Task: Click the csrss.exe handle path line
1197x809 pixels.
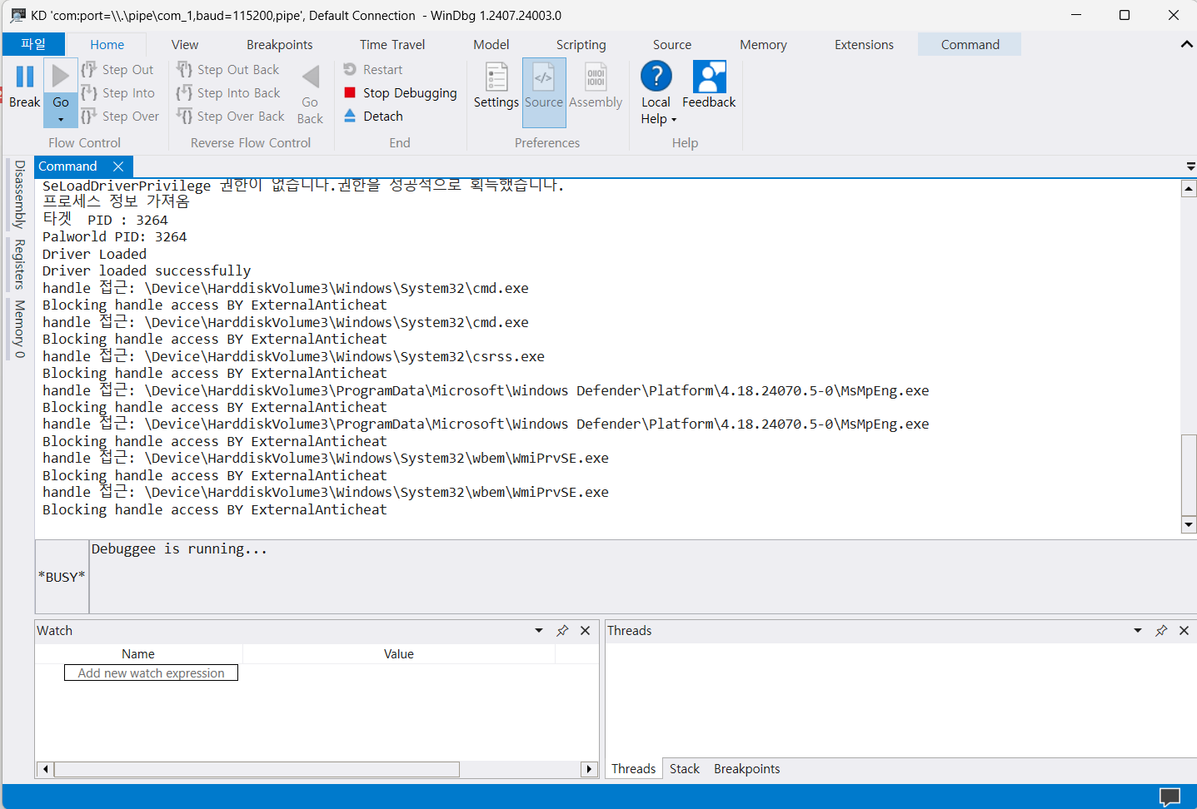Action: (x=293, y=356)
